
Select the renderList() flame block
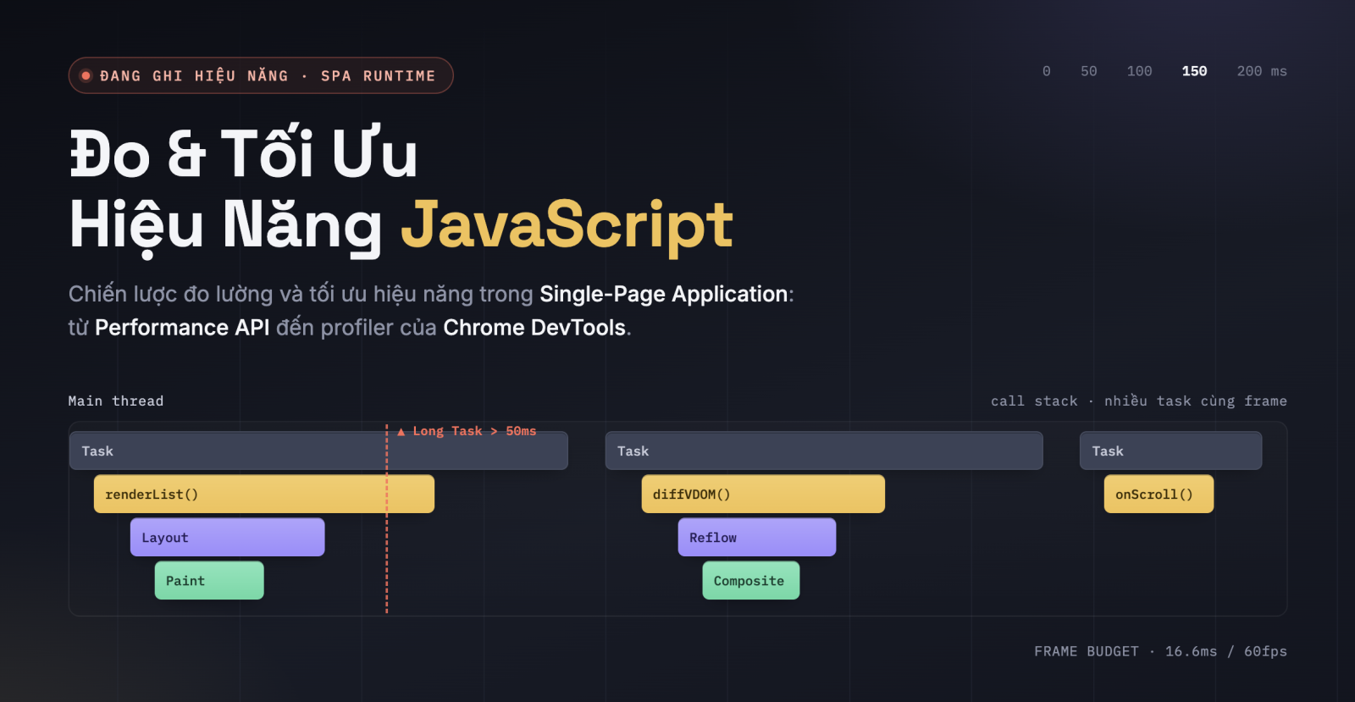264,494
